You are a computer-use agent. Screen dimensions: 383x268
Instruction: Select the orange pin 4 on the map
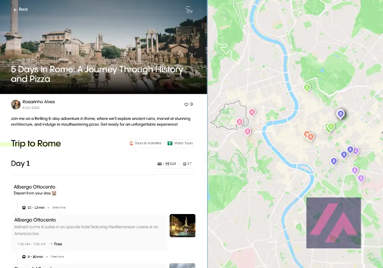[x=311, y=137]
